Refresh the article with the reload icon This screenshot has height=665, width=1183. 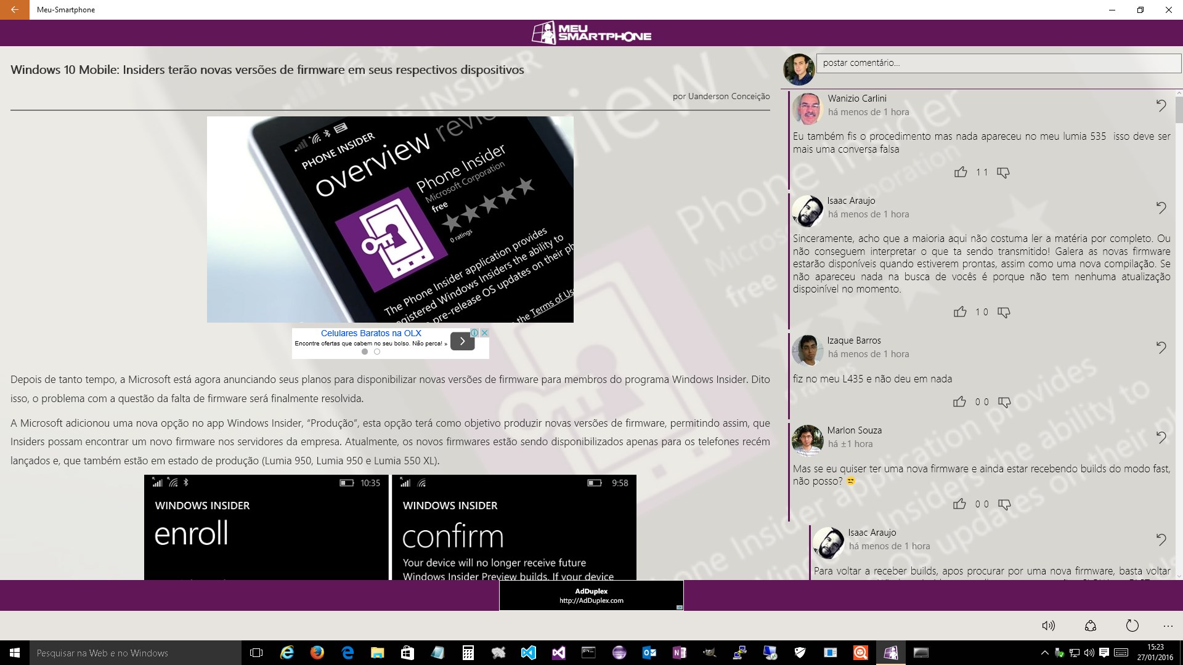[x=1132, y=626]
